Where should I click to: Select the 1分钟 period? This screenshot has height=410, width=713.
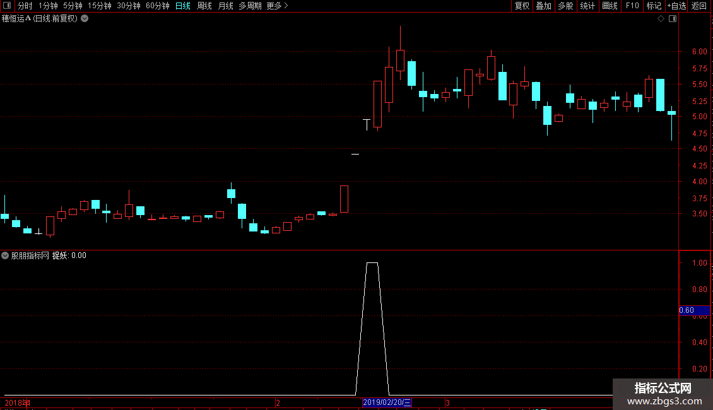point(48,6)
